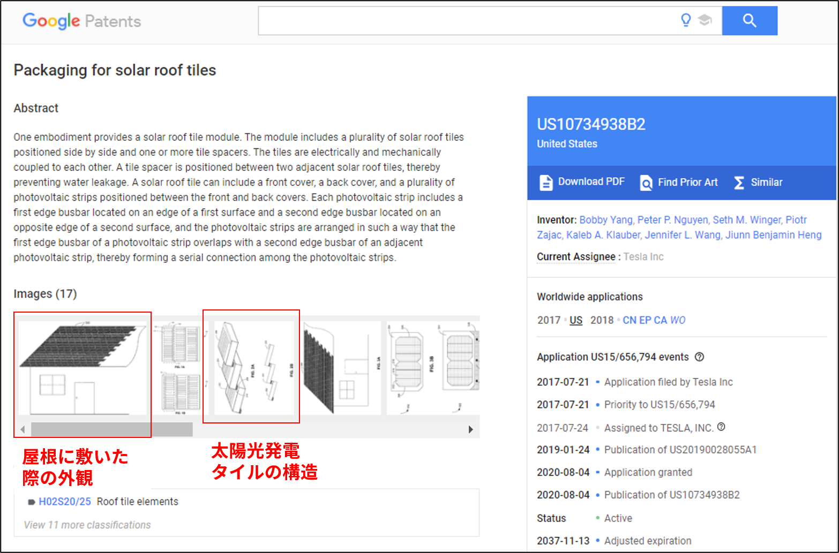Open the Google Patents home logo
The image size is (839, 553).
click(x=81, y=21)
